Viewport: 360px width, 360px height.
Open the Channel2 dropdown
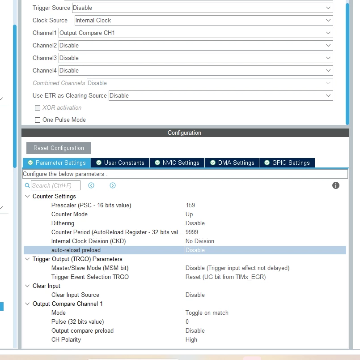[195, 46]
